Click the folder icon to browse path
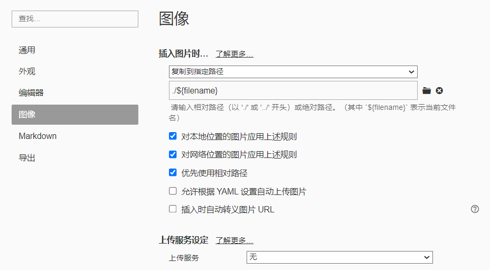This screenshot has width=490, height=270. pyautogui.click(x=427, y=91)
